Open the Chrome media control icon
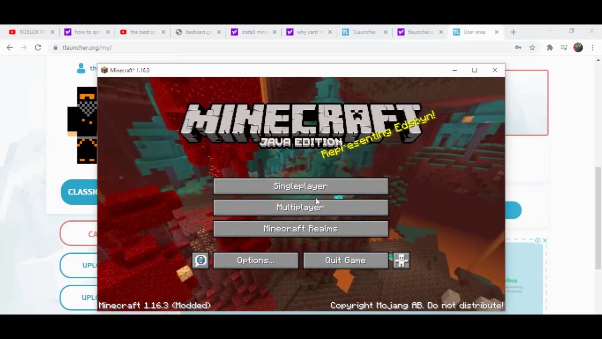602x339 pixels. point(564,48)
